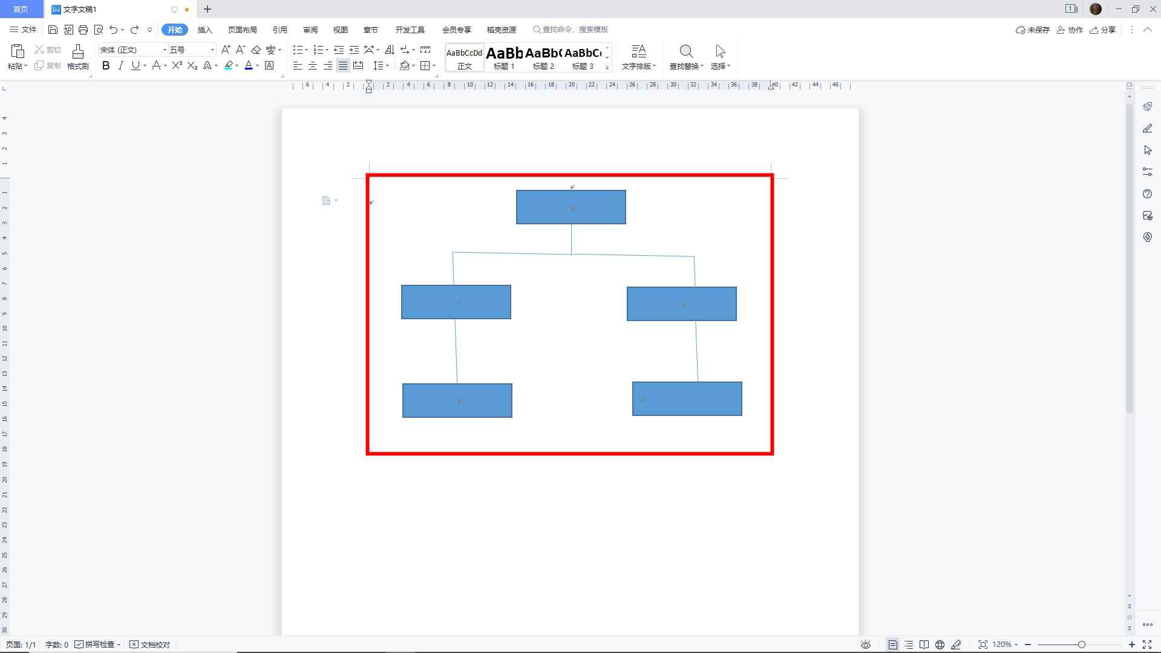The height and width of the screenshot is (653, 1161).
Task: Switch to the 页面布局 tab
Action: [242, 30]
